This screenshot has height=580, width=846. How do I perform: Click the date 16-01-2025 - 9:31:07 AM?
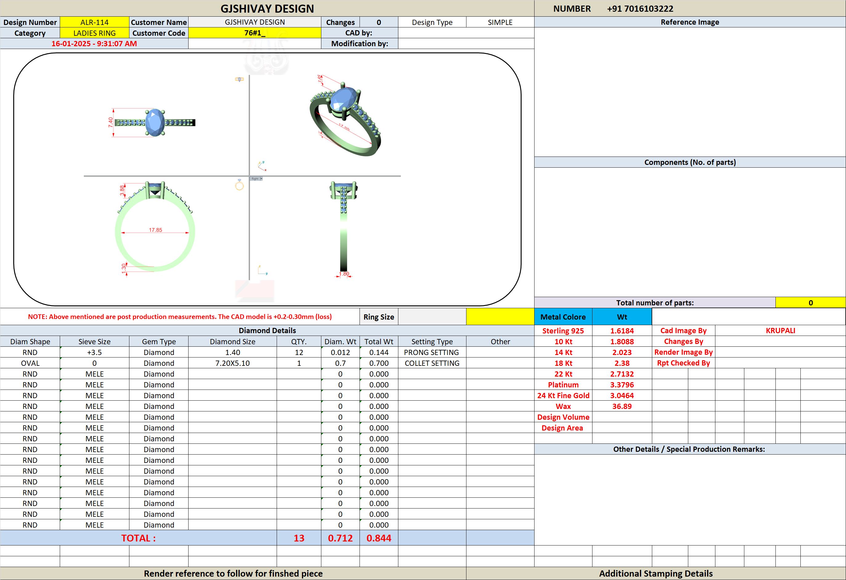coord(94,44)
